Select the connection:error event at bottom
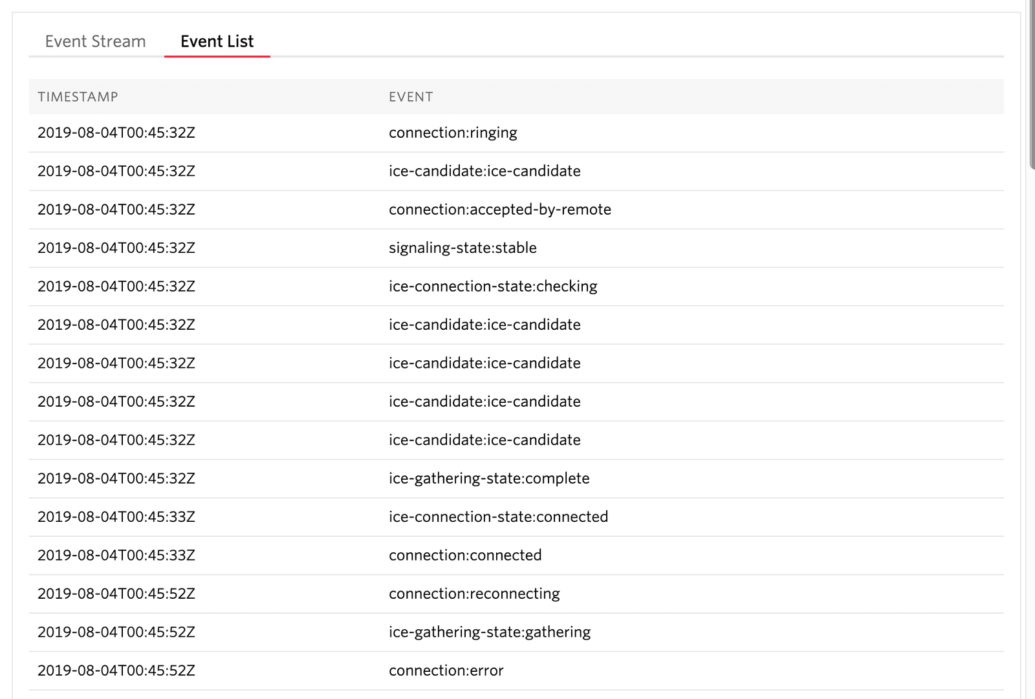The width and height of the screenshot is (1035, 699). pos(446,670)
